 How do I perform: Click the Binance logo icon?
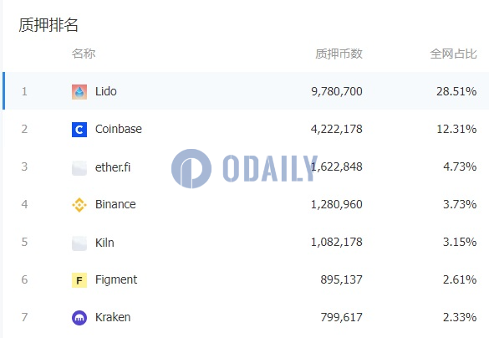point(79,205)
